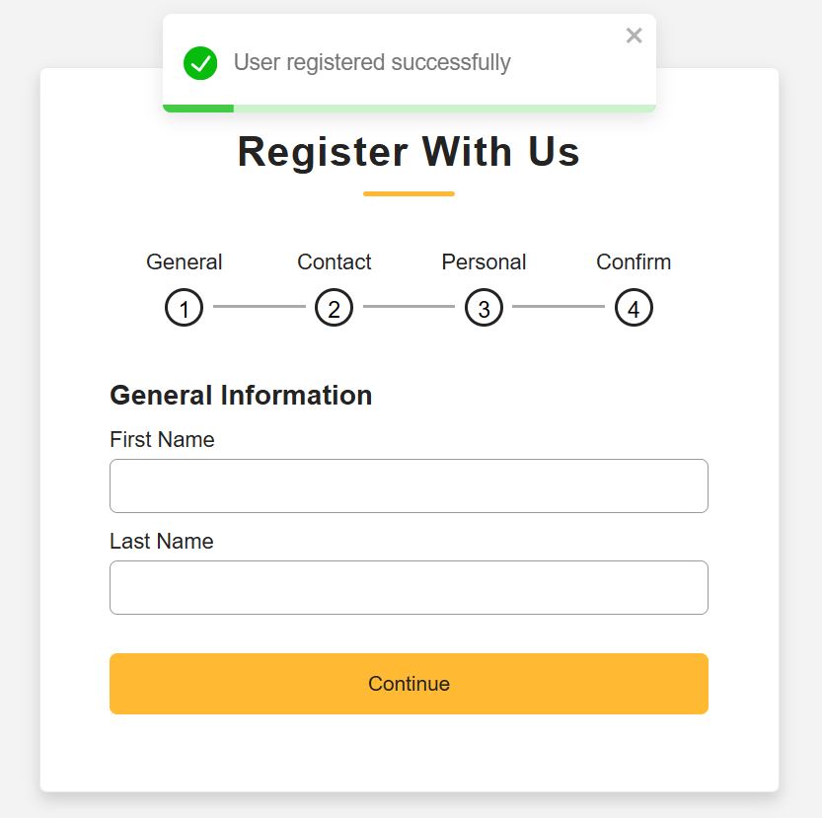
Task: Click the green checkmark success icon
Action: tap(200, 63)
